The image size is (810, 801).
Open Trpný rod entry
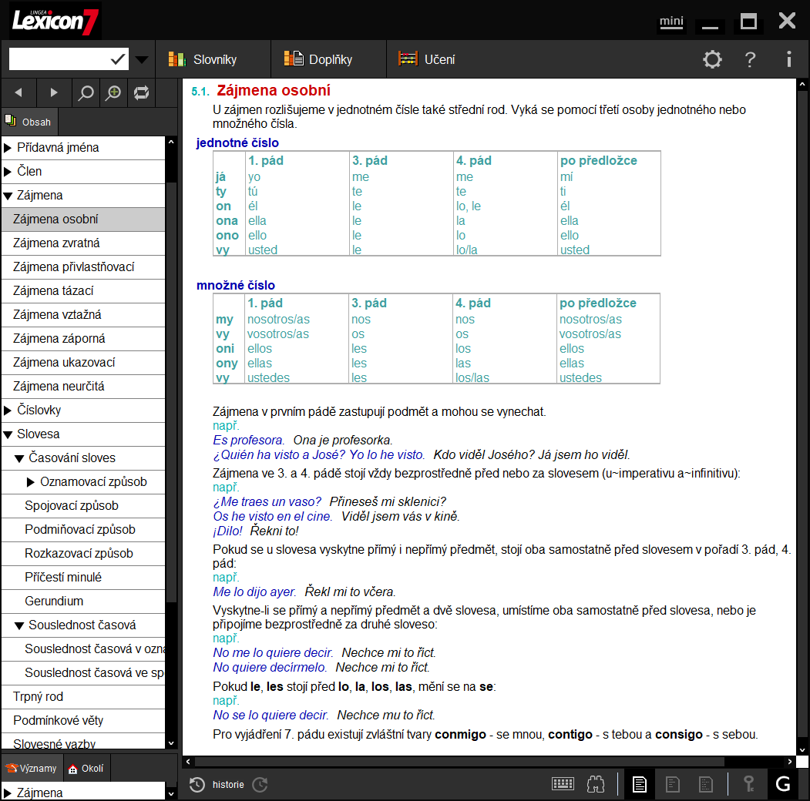(83, 697)
